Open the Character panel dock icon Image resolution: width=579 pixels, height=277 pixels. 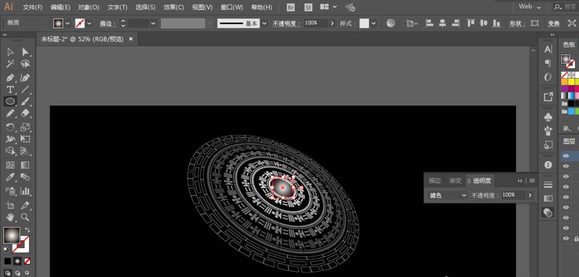click(548, 49)
